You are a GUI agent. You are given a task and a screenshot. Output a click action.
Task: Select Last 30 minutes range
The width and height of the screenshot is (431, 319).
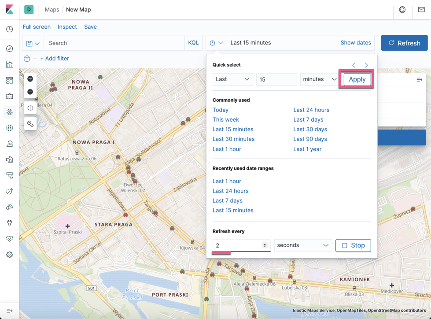[x=233, y=139]
